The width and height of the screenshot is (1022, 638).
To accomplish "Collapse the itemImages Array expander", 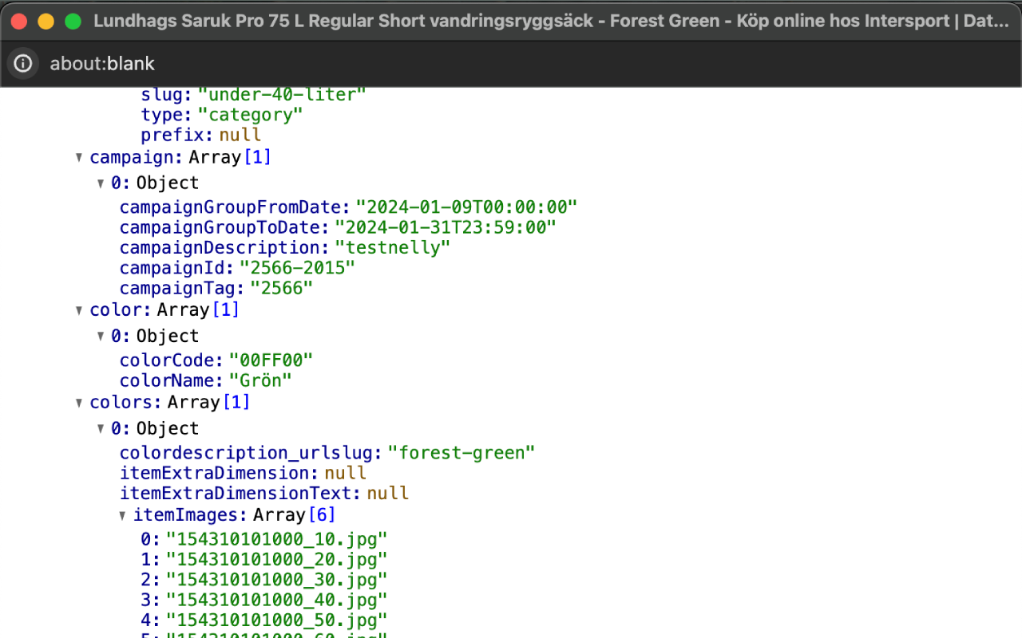I will [x=123, y=514].
